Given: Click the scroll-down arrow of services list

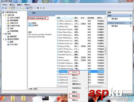Looking at the screenshot, I should 105,84.
